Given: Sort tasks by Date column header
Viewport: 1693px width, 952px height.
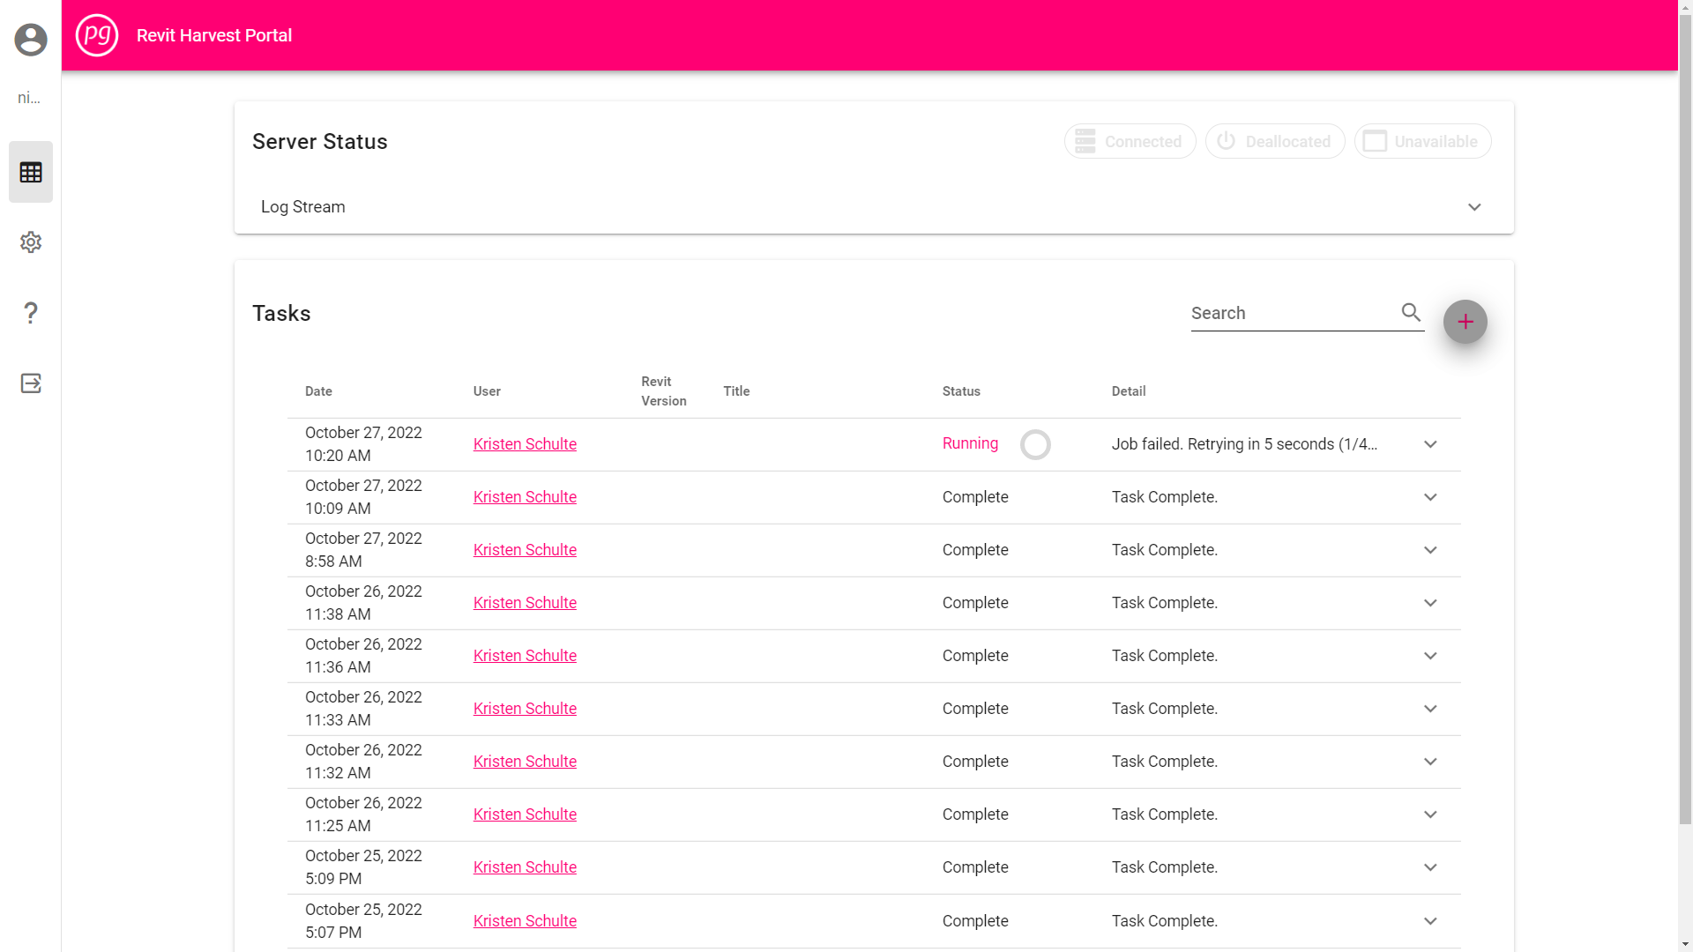Looking at the screenshot, I should point(318,391).
